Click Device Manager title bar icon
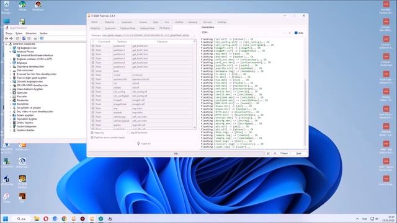This screenshot has height=223, width=397. pyautogui.click(x=7, y=28)
